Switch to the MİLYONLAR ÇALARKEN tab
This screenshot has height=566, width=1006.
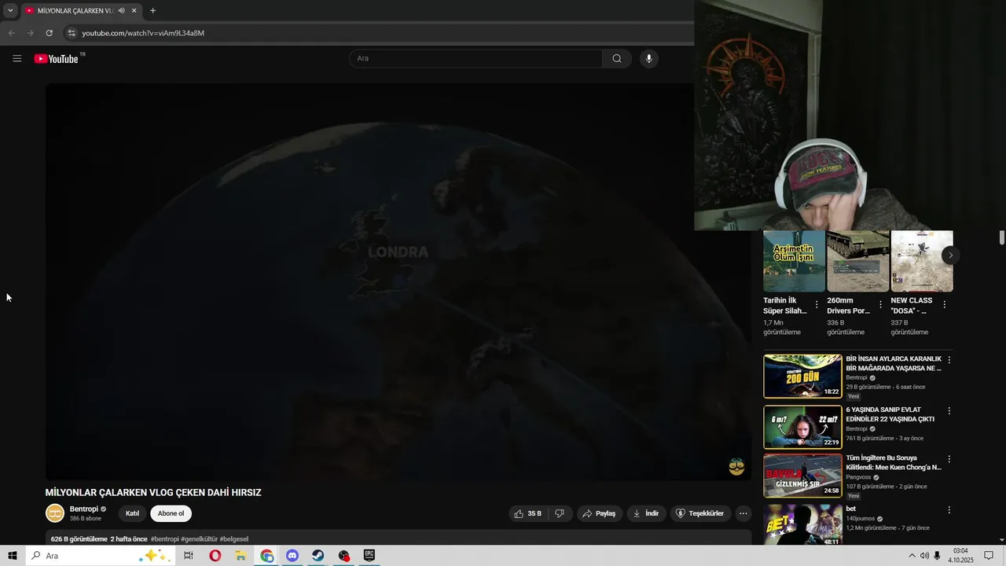pyautogui.click(x=75, y=11)
